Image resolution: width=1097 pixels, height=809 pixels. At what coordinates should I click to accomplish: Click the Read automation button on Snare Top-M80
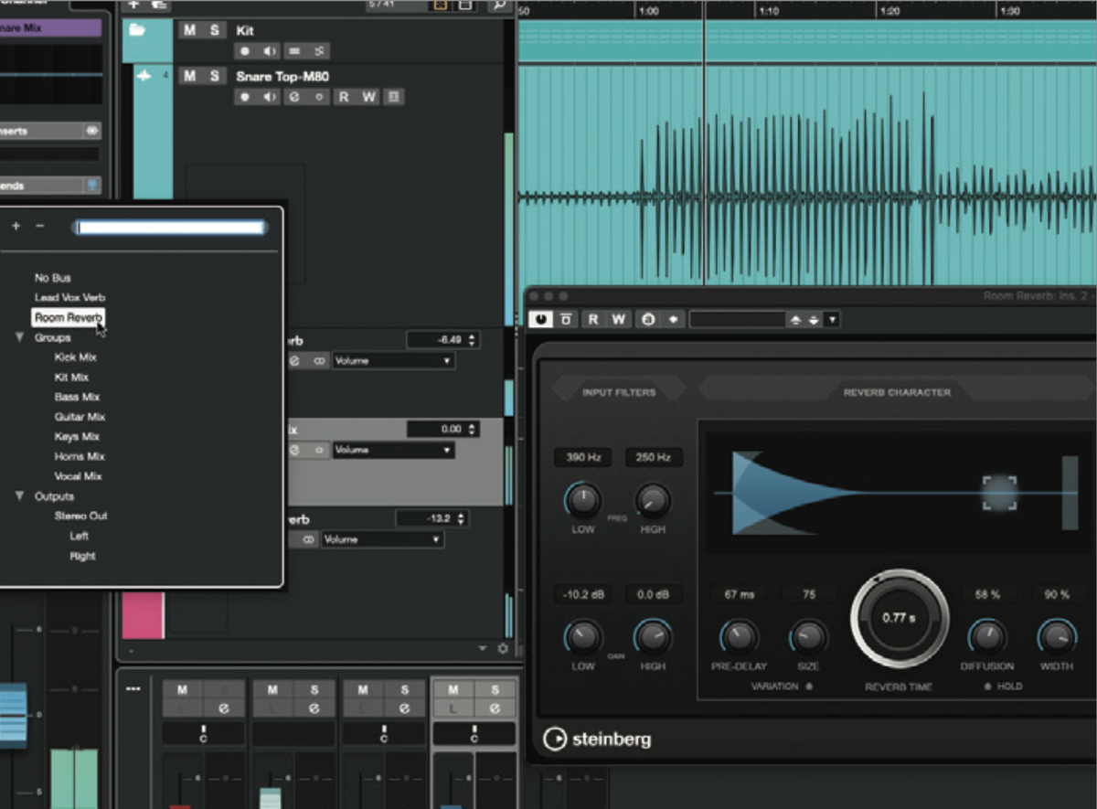click(x=346, y=96)
